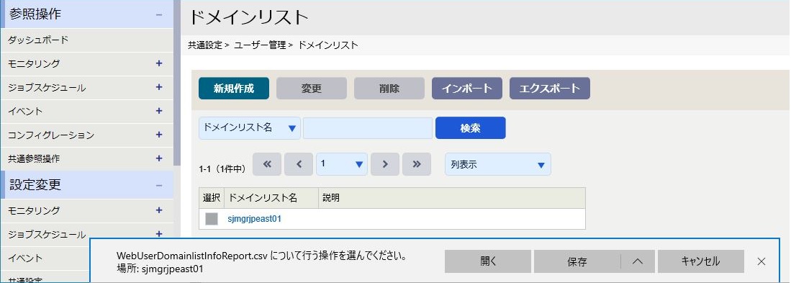Image resolution: width=791 pixels, height=283 pixels.
Task: Click the 新規作成 button
Action: 234,89
